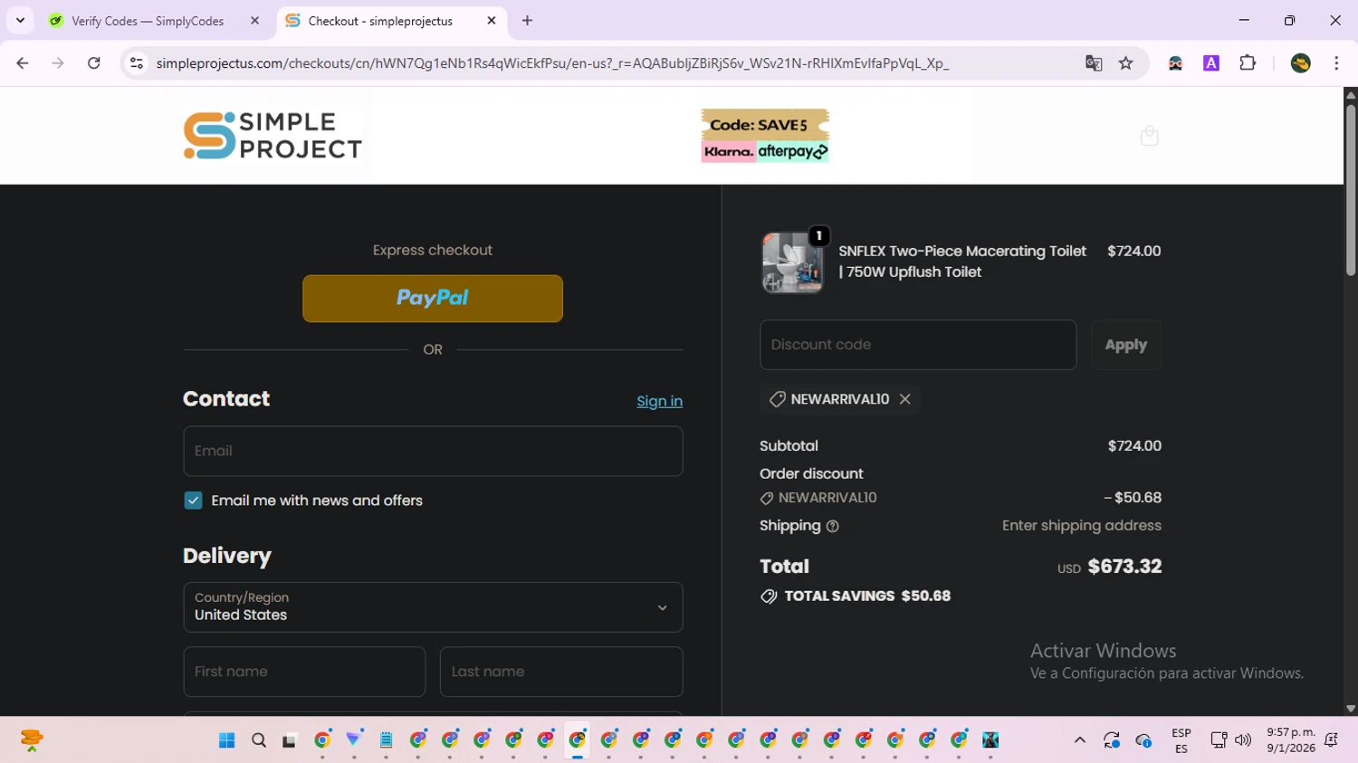Reload the checkout page

point(93,63)
